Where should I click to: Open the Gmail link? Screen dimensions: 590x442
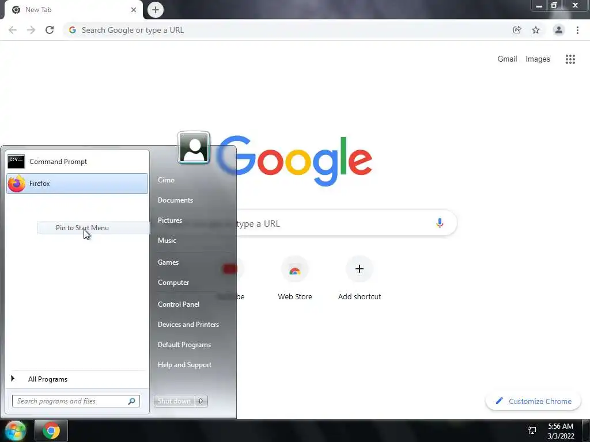point(507,59)
